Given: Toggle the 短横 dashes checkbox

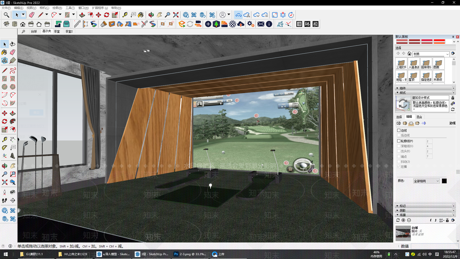Looking at the screenshot, I should 399,167.
